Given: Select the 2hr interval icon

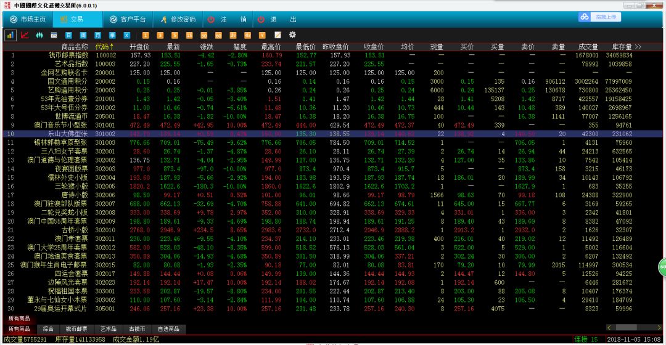Looking at the screenshot, I should point(232,35).
